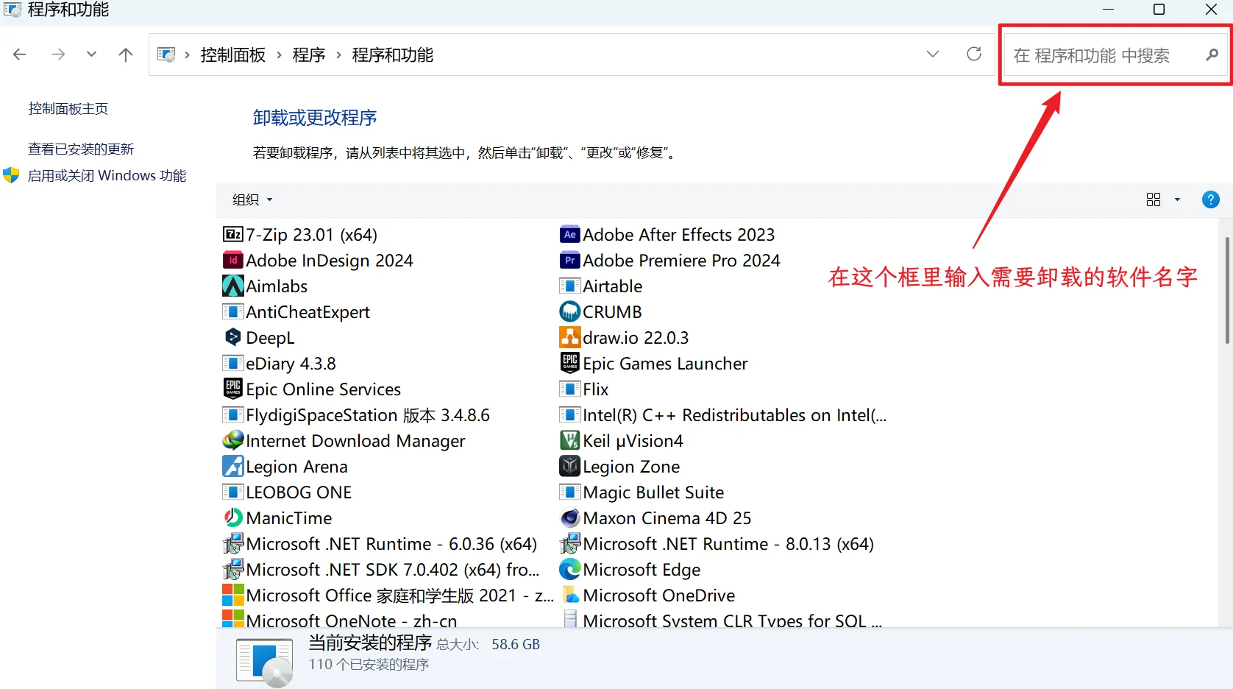The height and width of the screenshot is (689, 1233).
Task: Select LEOBOG ONE entry
Action: pos(299,492)
